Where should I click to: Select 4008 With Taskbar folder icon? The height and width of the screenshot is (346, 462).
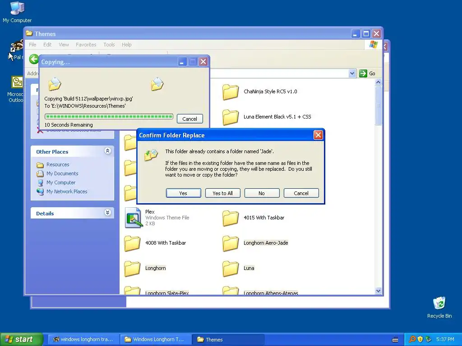point(132,243)
